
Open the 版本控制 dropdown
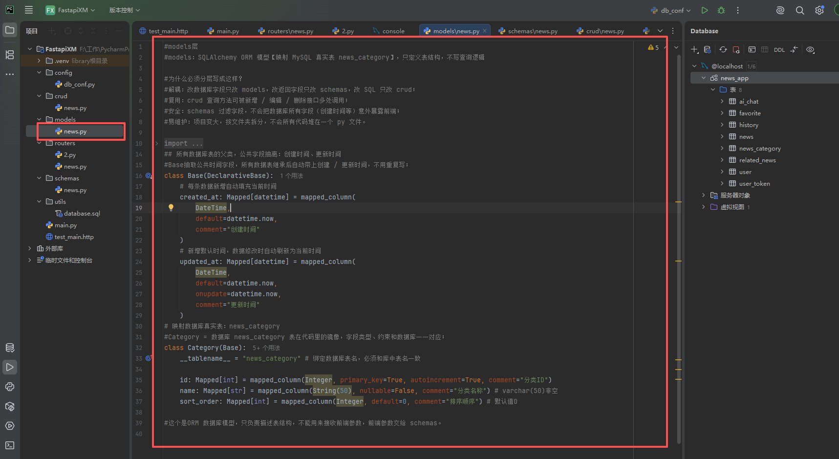point(125,10)
